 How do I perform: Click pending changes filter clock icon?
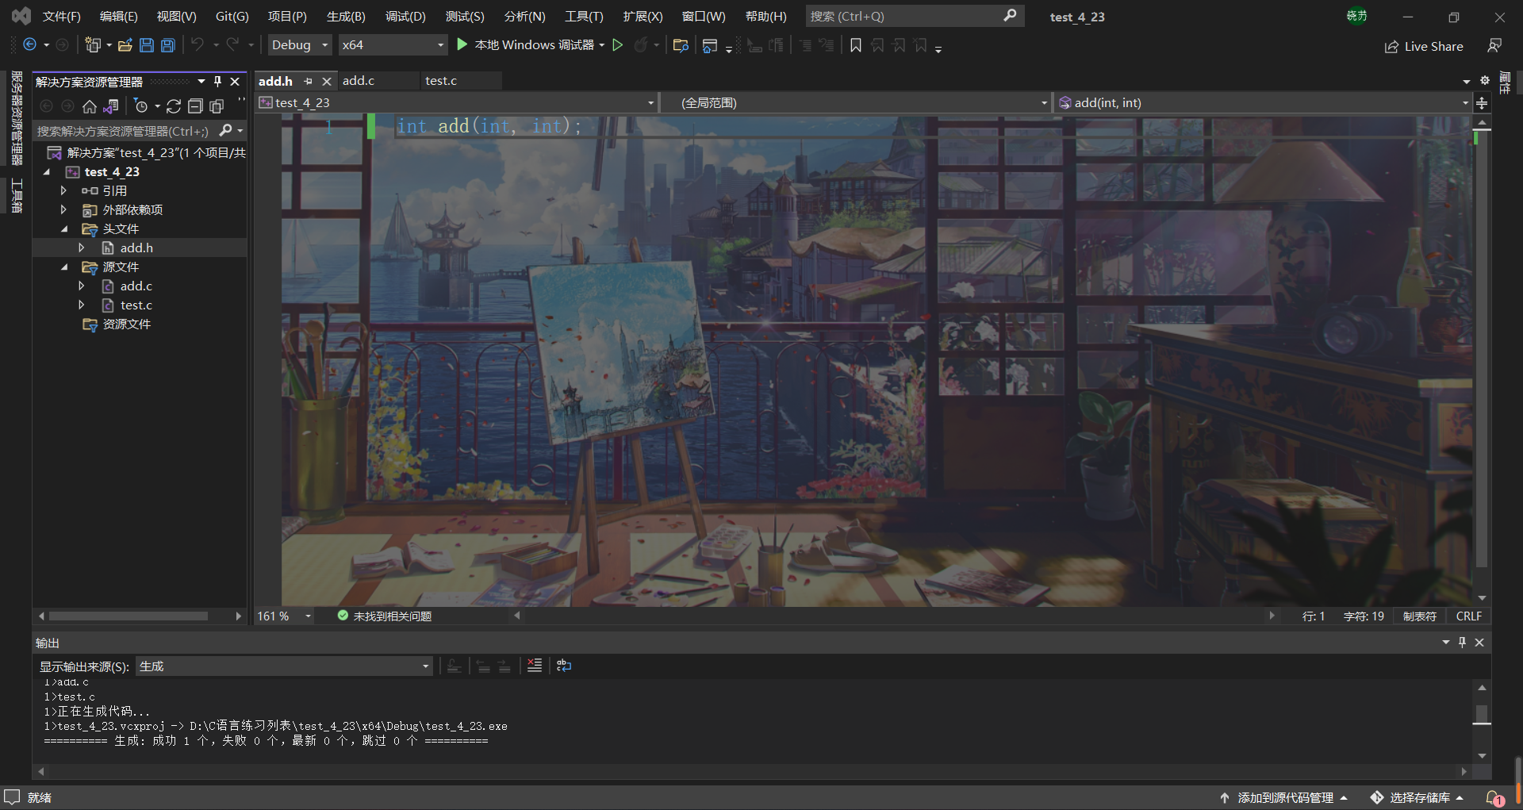(141, 106)
